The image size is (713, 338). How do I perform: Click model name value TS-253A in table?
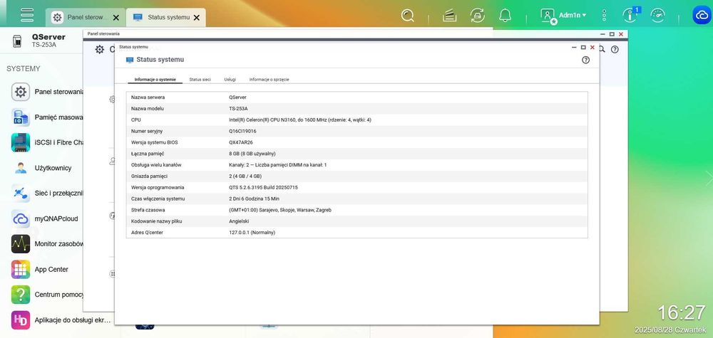[238, 108]
